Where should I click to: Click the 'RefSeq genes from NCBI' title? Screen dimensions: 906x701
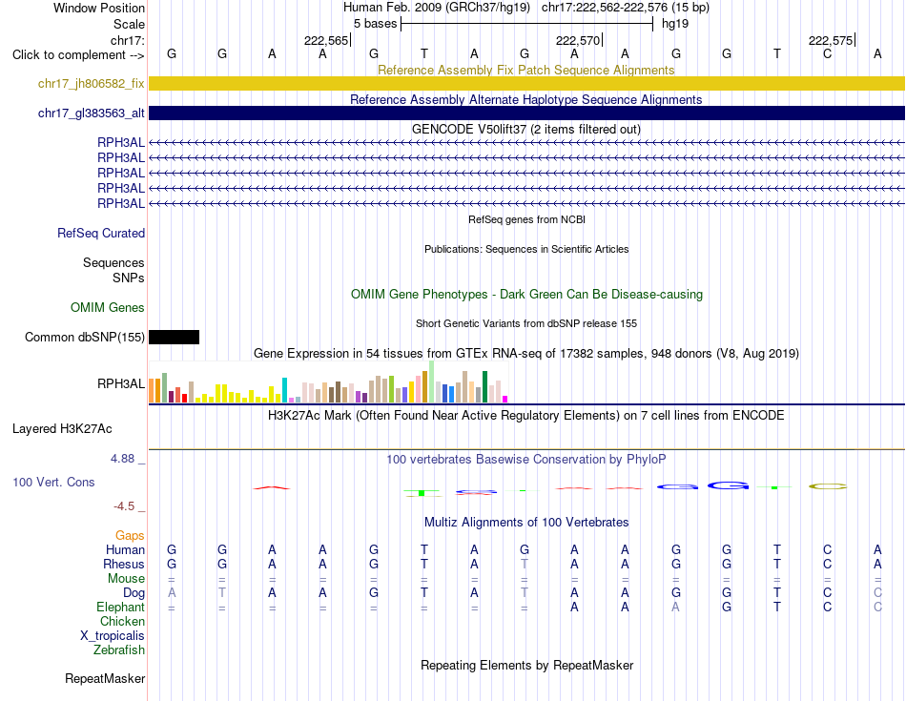[x=526, y=219]
